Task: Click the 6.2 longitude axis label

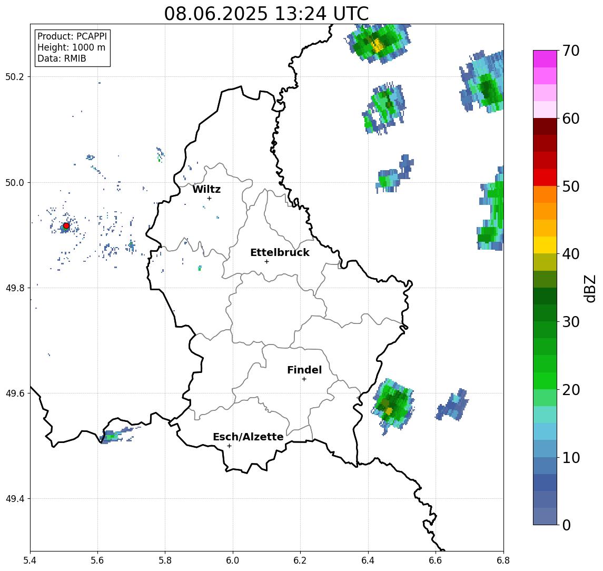Action: click(300, 560)
